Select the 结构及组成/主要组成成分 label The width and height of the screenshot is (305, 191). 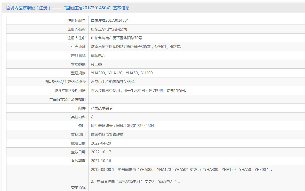click(x=65, y=82)
